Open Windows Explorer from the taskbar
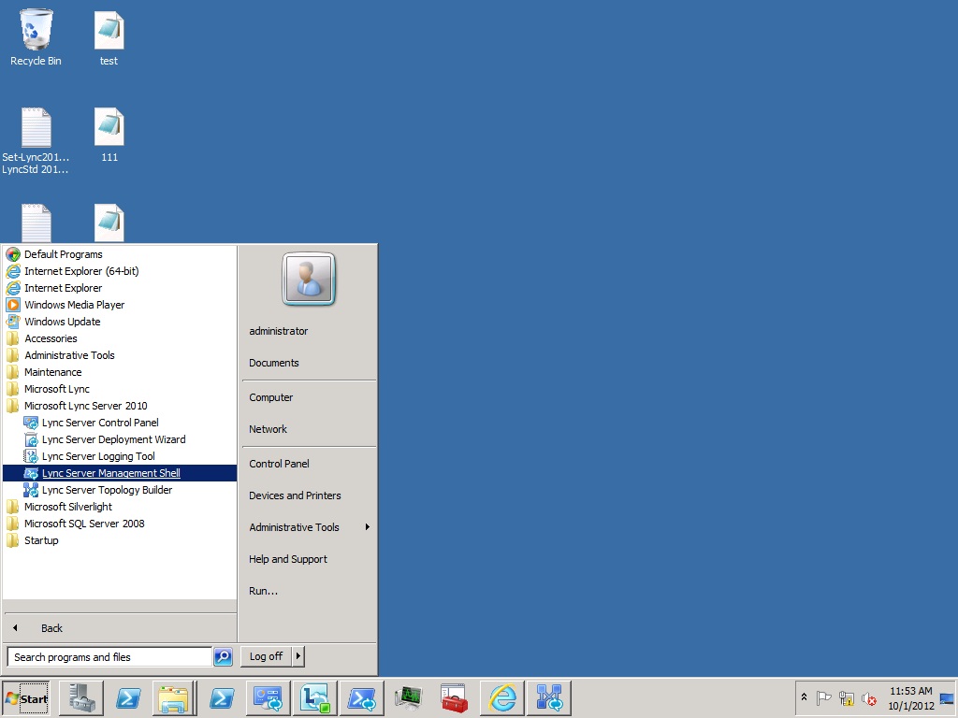958x718 pixels. (175, 698)
